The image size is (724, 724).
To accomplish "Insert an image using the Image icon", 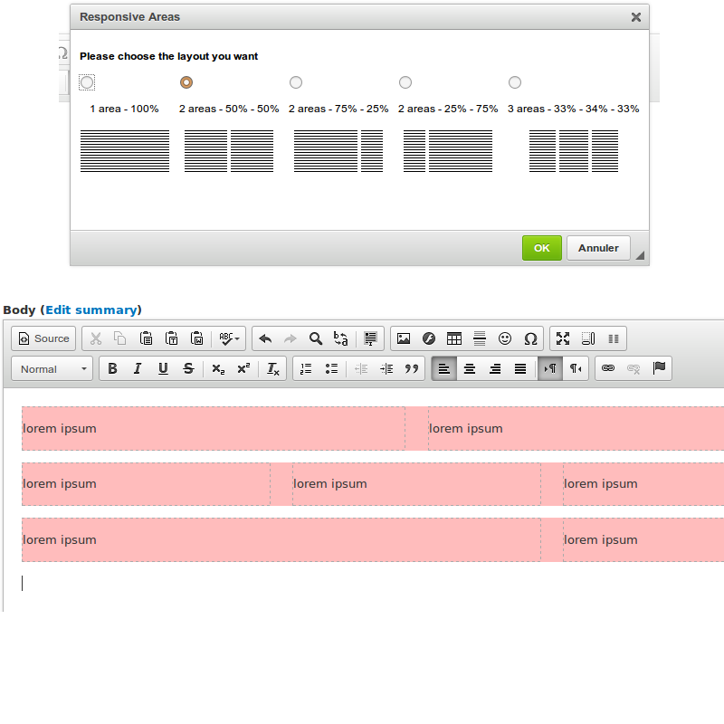I will coord(404,338).
